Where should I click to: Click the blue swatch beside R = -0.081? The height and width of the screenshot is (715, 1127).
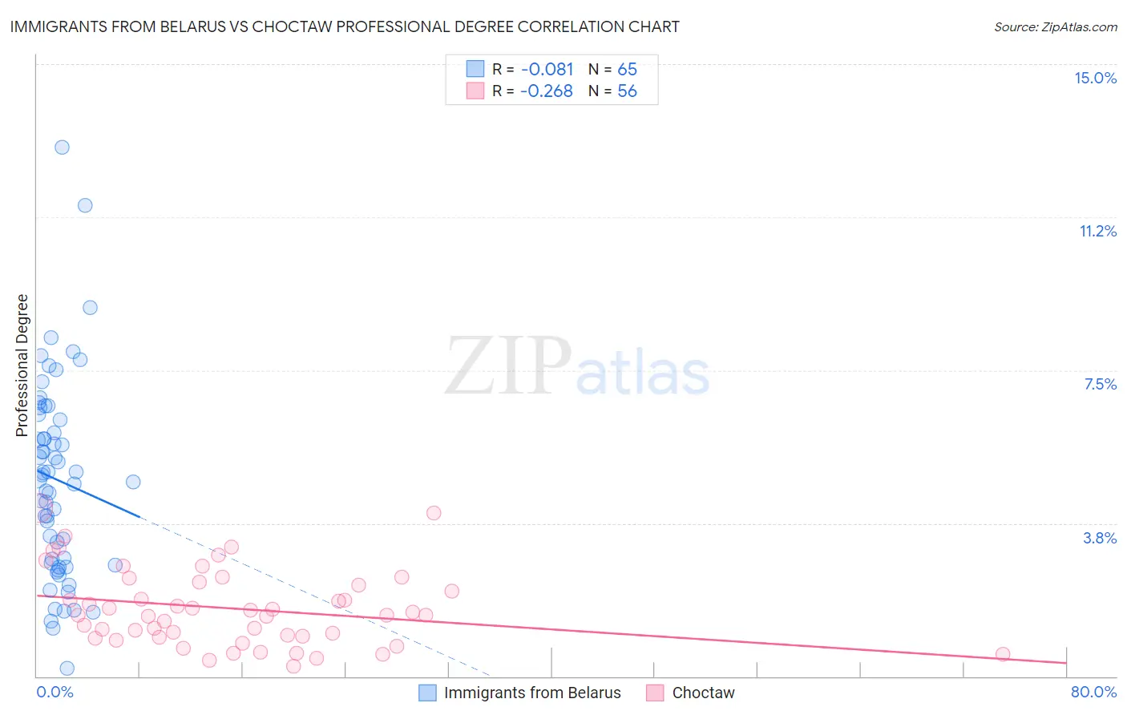[475, 69]
